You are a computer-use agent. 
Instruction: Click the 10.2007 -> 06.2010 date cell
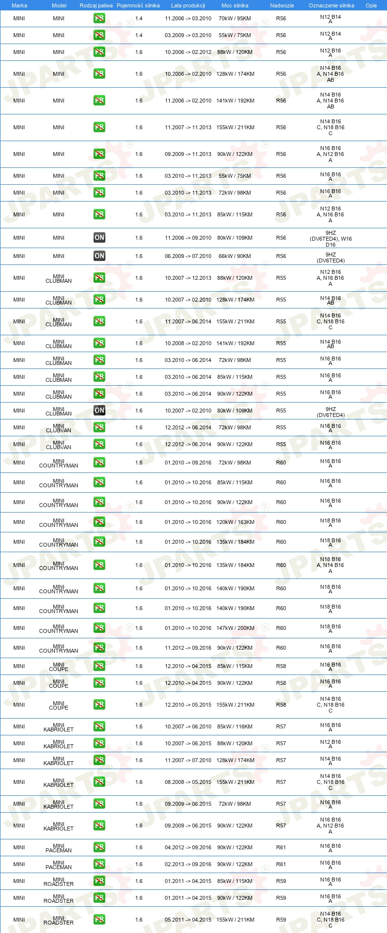188,726
